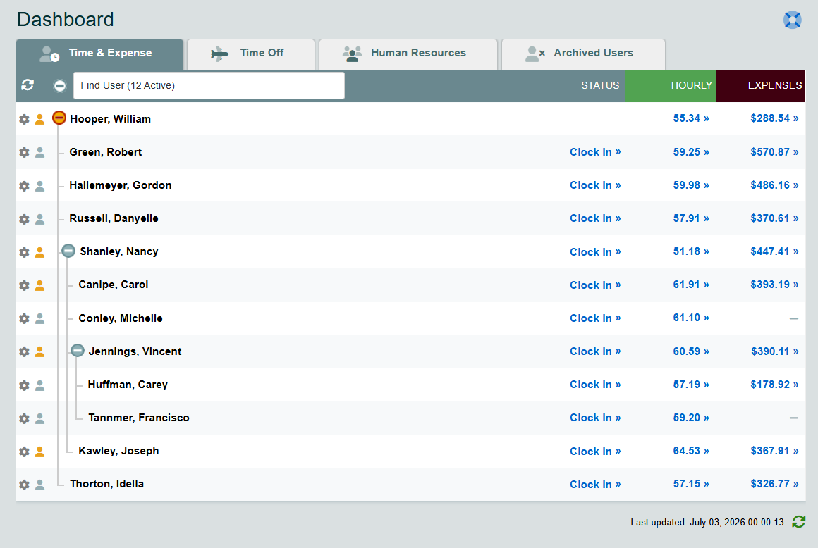Click the Find User search field
This screenshot has width=818, height=548.
(x=209, y=85)
